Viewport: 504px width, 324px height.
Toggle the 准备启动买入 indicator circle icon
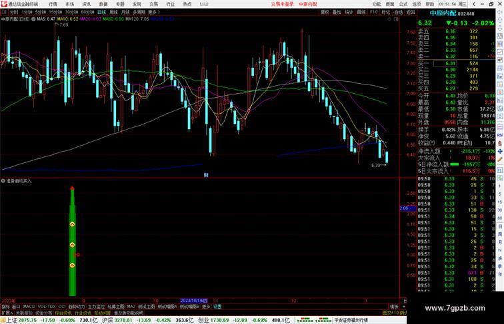3,181
